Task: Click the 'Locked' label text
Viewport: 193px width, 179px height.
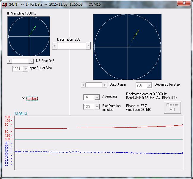Action: tap(32, 99)
